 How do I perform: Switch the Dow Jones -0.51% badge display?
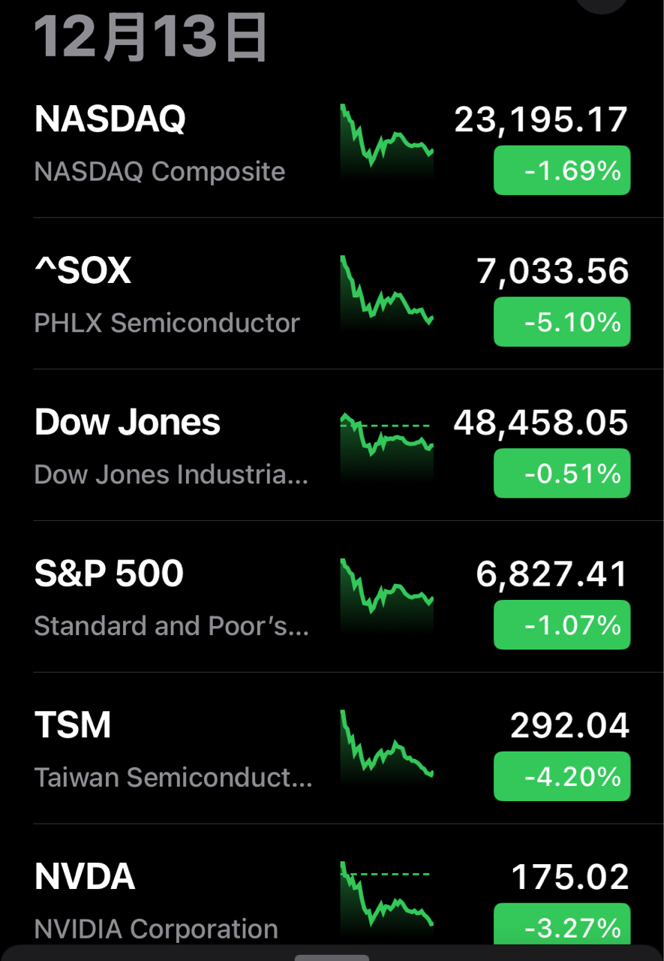561,474
